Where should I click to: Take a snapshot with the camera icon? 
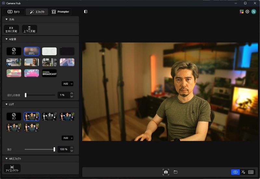point(166,172)
